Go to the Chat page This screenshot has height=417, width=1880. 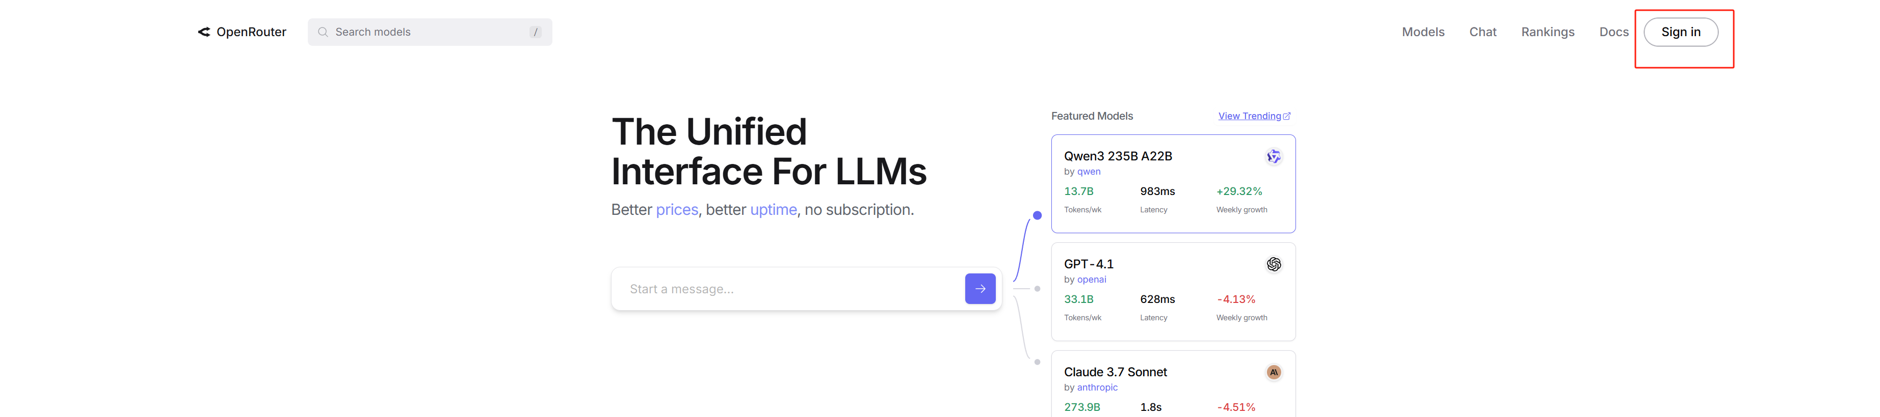click(x=1482, y=32)
